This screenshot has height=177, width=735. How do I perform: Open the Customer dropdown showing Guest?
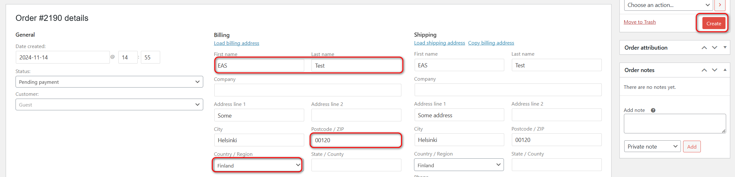click(x=109, y=105)
